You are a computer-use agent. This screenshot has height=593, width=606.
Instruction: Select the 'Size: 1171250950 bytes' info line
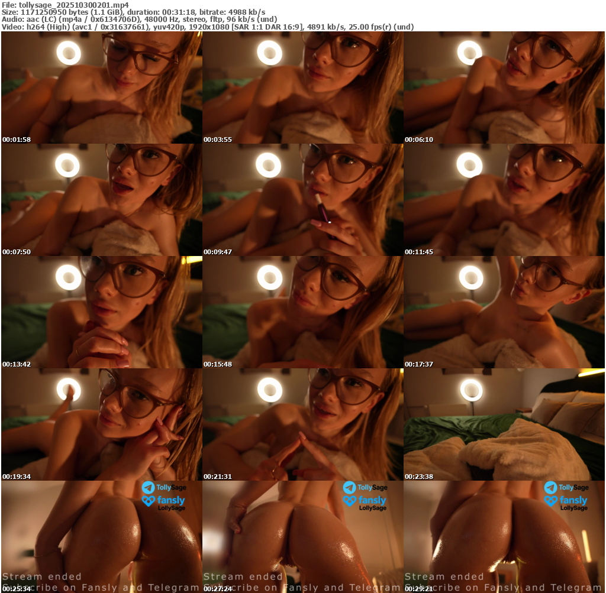[133, 12]
